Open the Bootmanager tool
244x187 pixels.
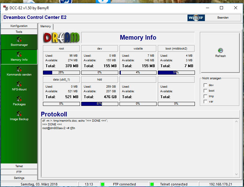click(19, 42)
